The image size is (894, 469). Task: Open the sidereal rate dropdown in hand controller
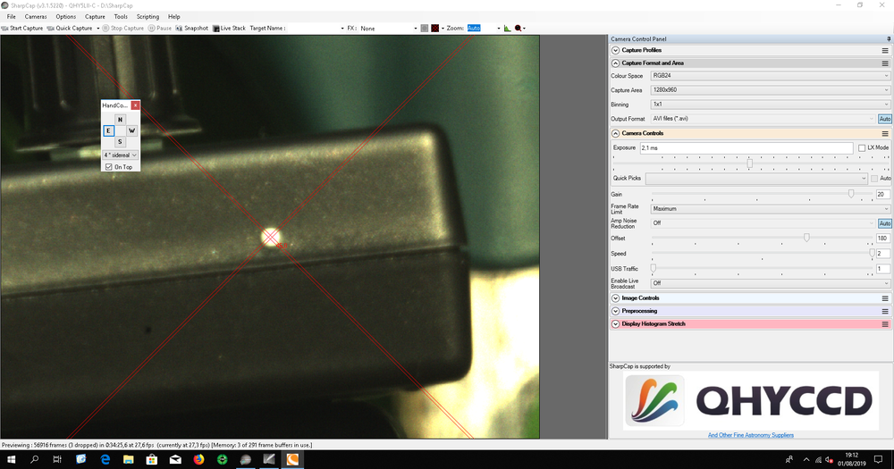click(x=121, y=155)
